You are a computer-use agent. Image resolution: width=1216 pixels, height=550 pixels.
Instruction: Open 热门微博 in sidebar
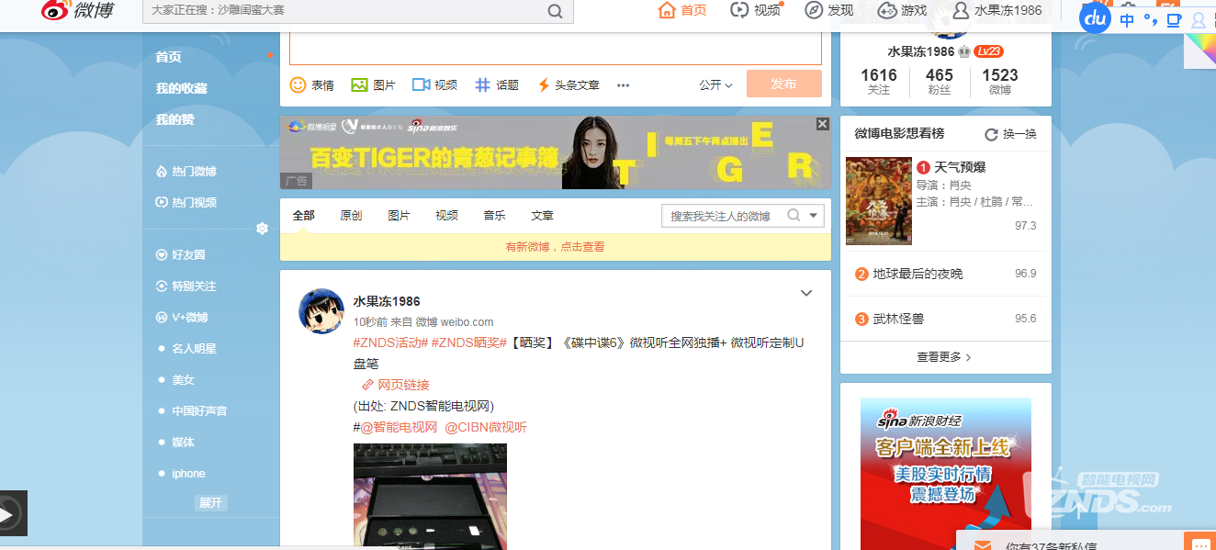(186, 172)
